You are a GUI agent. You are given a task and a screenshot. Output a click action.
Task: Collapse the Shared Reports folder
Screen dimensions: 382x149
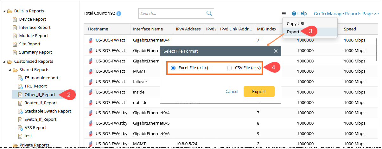[x=10, y=70]
